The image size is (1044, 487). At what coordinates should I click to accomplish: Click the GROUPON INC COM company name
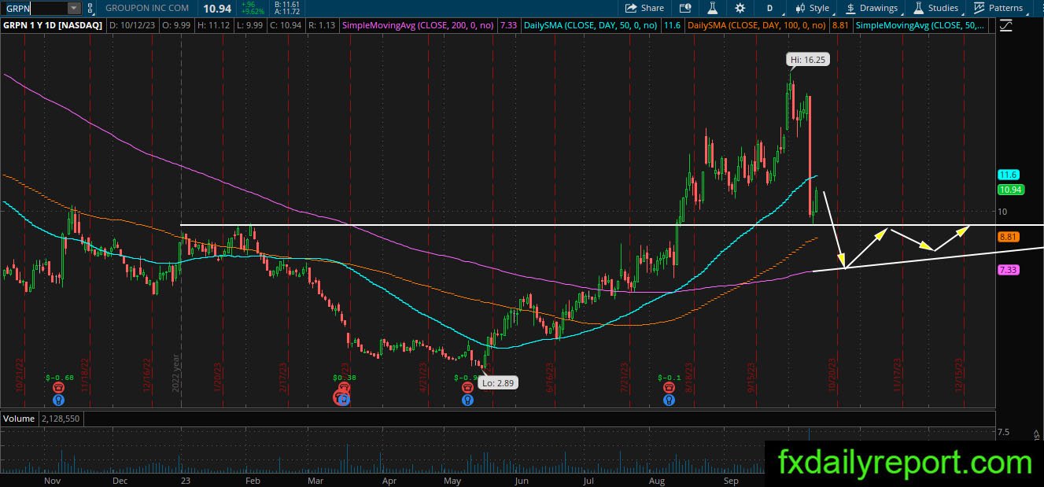click(x=146, y=8)
